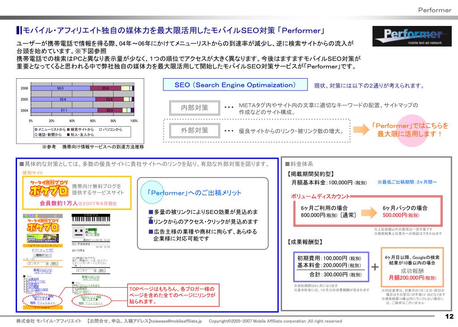458x327 pixels.
Task: Click the 基本料金：200,000円 line
Action: click(x=329, y=265)
